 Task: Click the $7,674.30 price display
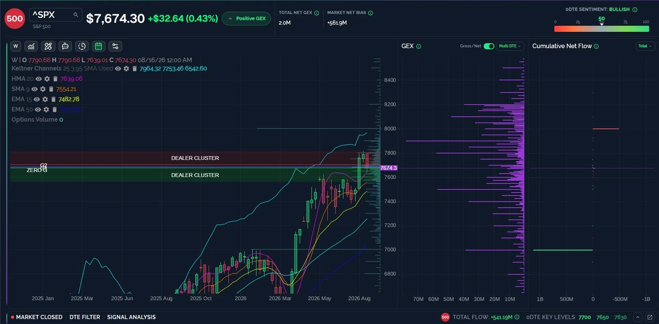pyautogui.click(x=115, y=18)
